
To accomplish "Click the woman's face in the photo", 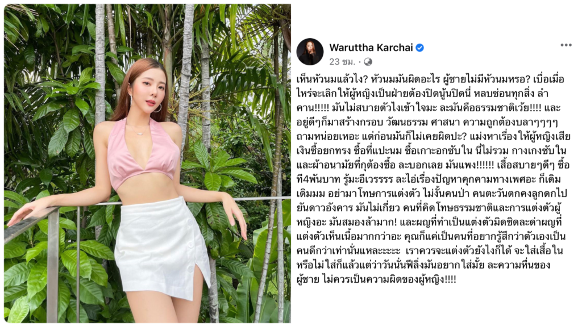I will [x=148, y=95].
